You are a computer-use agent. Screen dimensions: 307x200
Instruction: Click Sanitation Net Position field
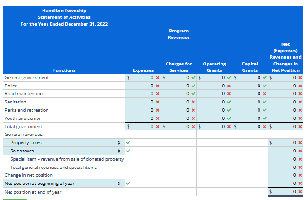(285, 102)
